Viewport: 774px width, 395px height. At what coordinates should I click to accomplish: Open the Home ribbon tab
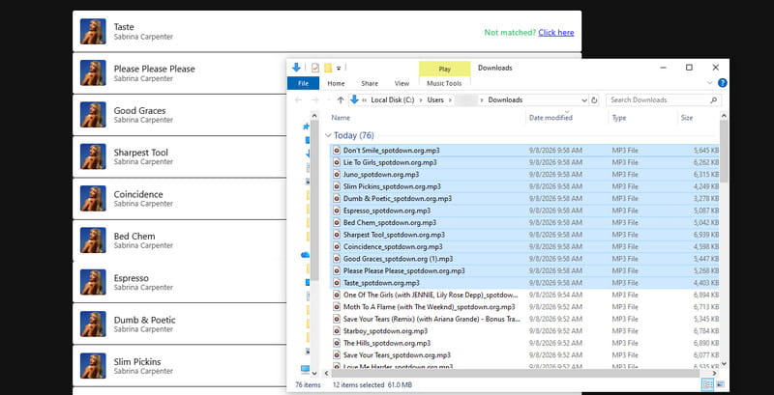pos(336,84)
